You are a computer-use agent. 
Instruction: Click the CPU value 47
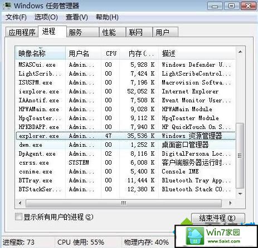(x=108, y=136)
